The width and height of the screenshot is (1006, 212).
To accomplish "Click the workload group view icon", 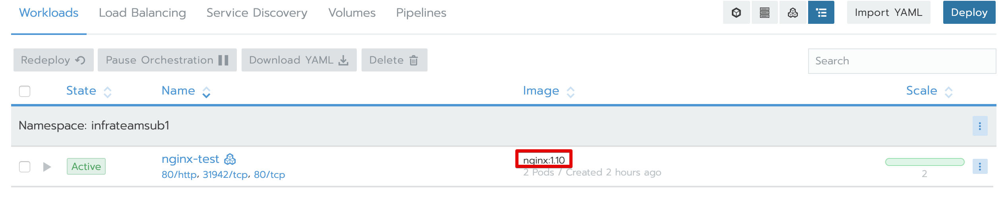I will (x=793, y=13).
